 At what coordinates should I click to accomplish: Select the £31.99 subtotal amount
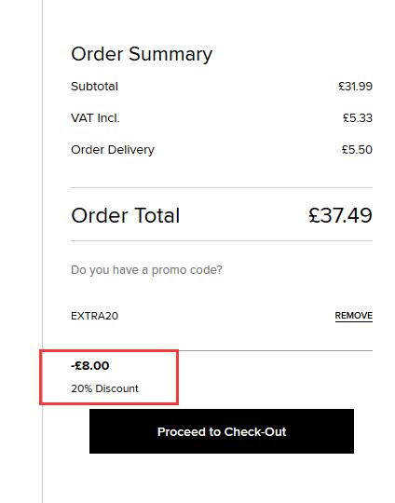pos(355,87)
